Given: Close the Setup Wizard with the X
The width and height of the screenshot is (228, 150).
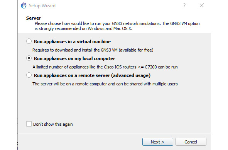Looking at the screenshot, I should [202, 5].
